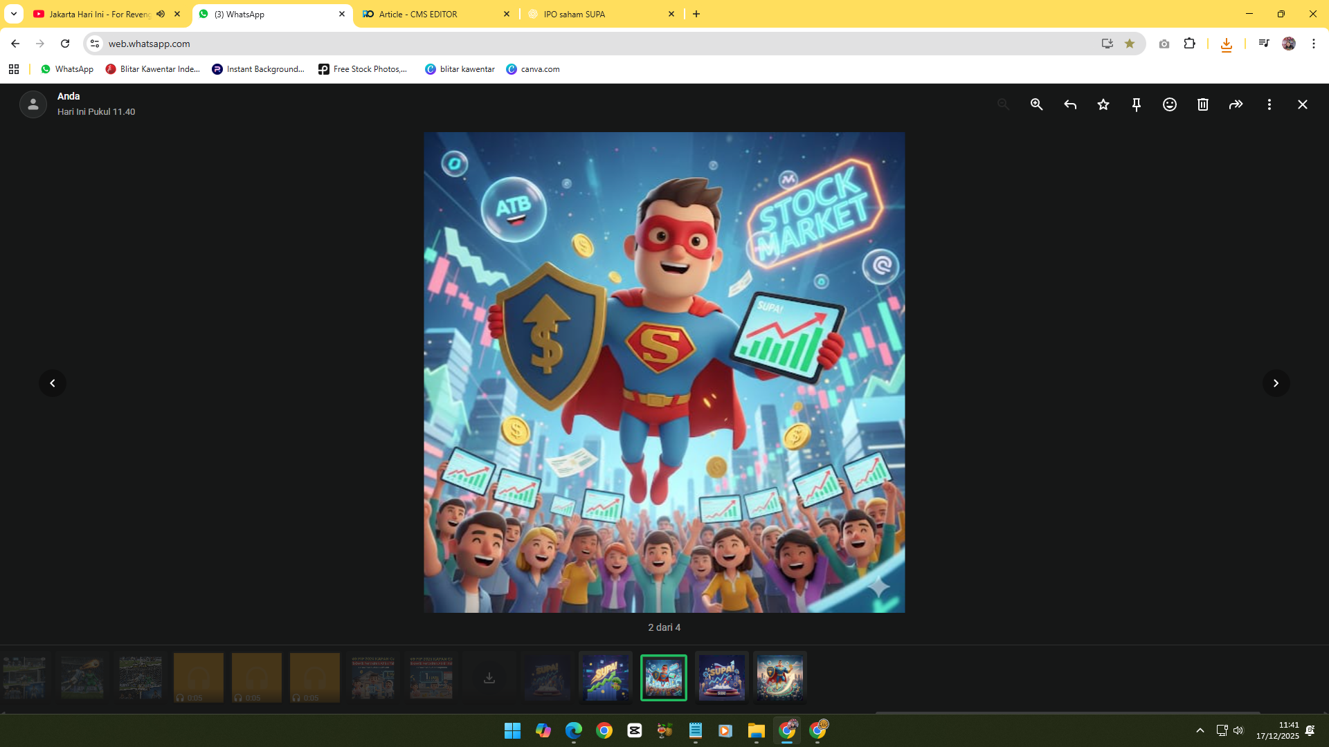The height and width of the screenshot is (747, 1329).
Task: View site information for web.whatsapp.com
Action: click(95, 44)
